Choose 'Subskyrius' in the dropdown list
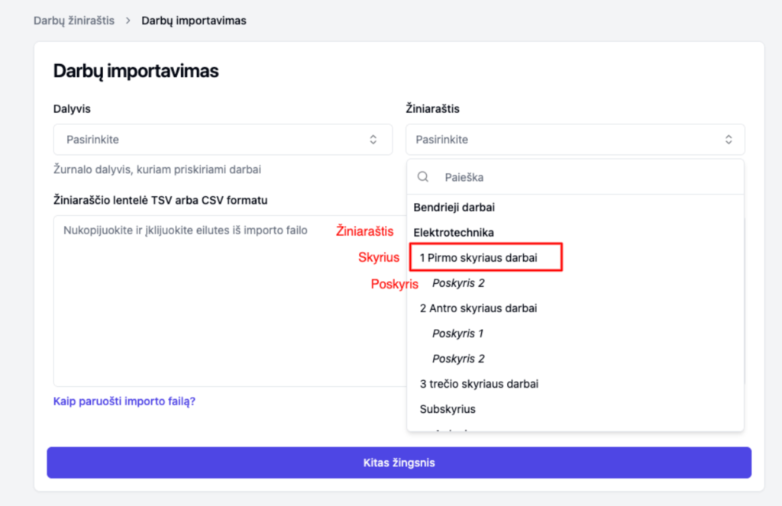 click(x=448, y=409)
